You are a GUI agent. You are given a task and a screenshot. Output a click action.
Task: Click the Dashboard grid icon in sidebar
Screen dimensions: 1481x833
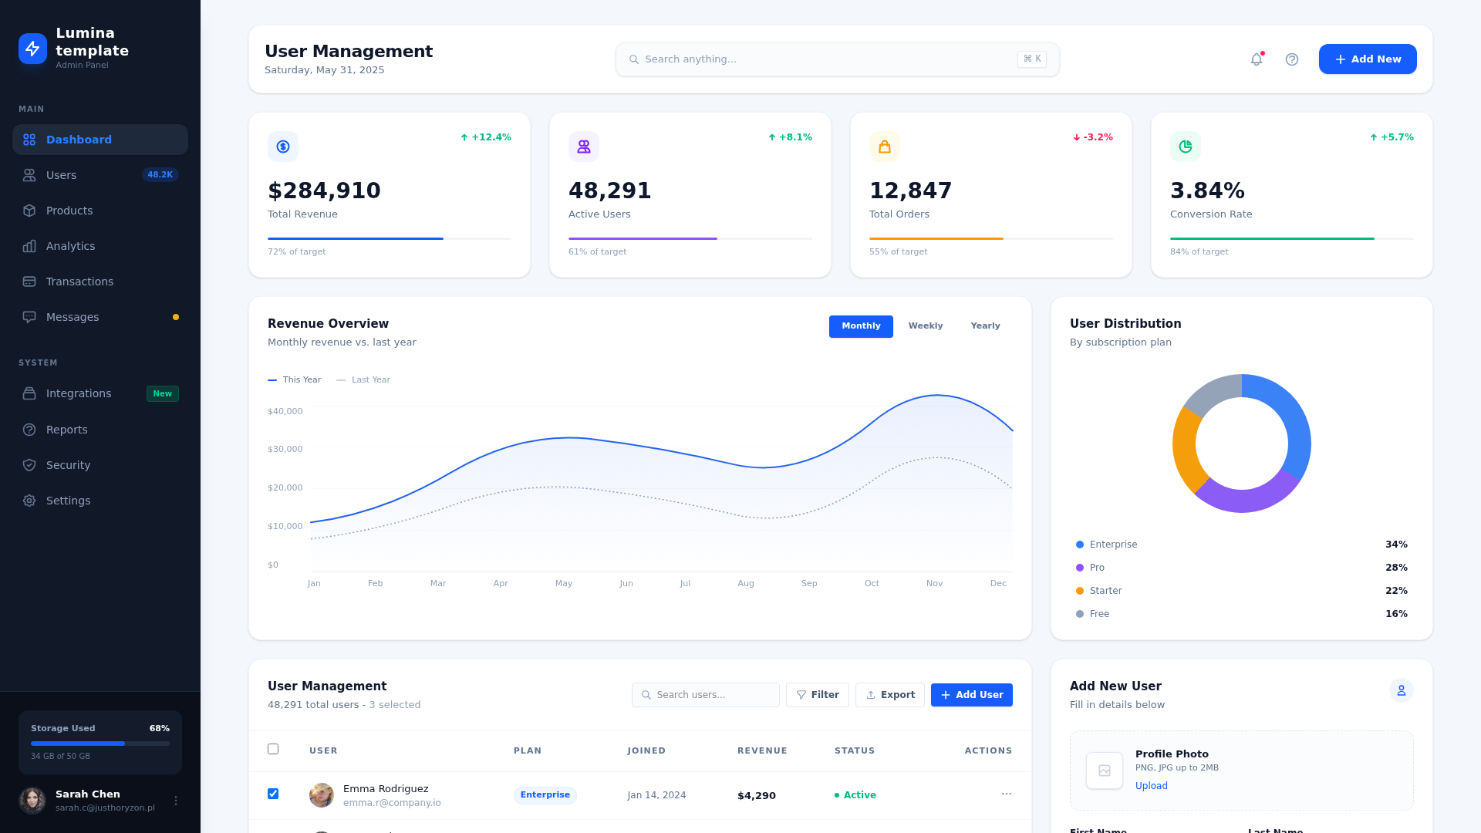(29, 140)
